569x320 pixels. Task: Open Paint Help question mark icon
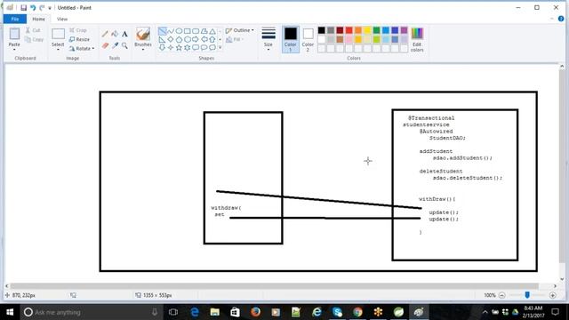pos(561,19)
